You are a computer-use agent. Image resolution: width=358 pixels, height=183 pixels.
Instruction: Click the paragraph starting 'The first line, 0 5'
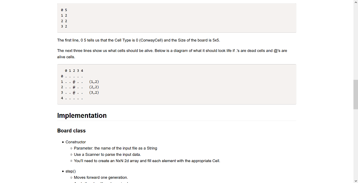tap(138, 40)
